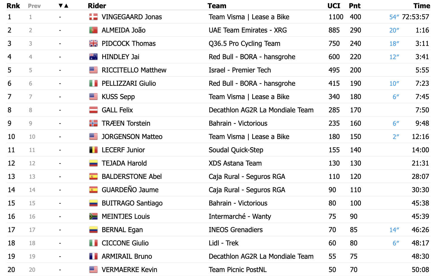Click the Belgian flag beside Lecerf
The height and width of the screenshot is (276, 439).
tap(93, 150)
